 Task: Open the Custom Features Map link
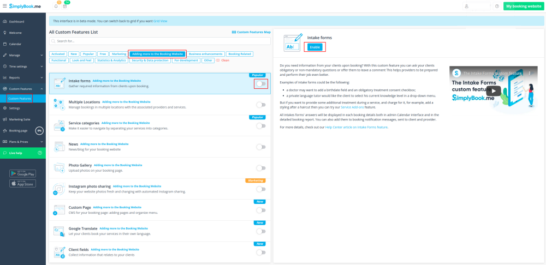pos(251,32)
